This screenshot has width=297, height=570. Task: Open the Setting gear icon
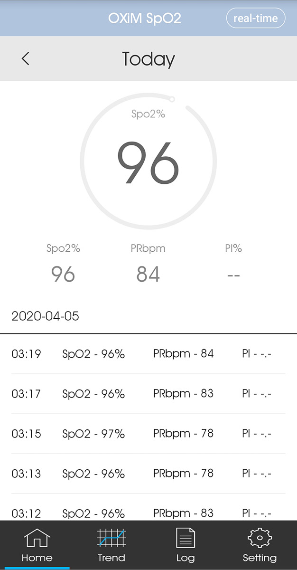pyautogui.click(x=260, y=539)
